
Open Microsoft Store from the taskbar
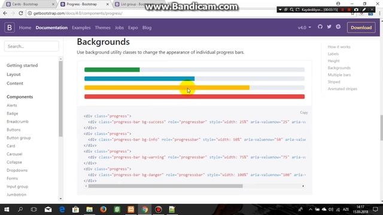(75, 210)
